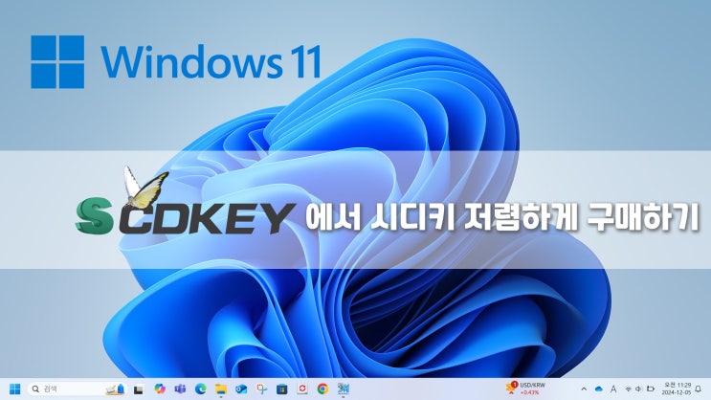The height and width of the screenshot is (400, 711).
Task: Launch Microsoft Edge browser
Action: pos(200,389)
